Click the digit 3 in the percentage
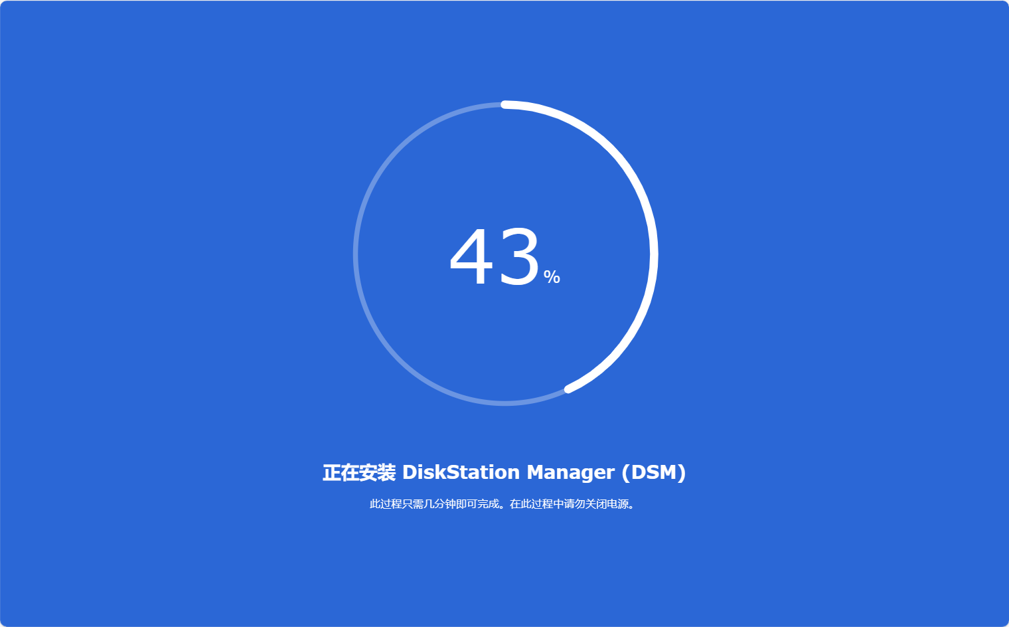This screenshot has width=1009, height=627. point(519,258)
